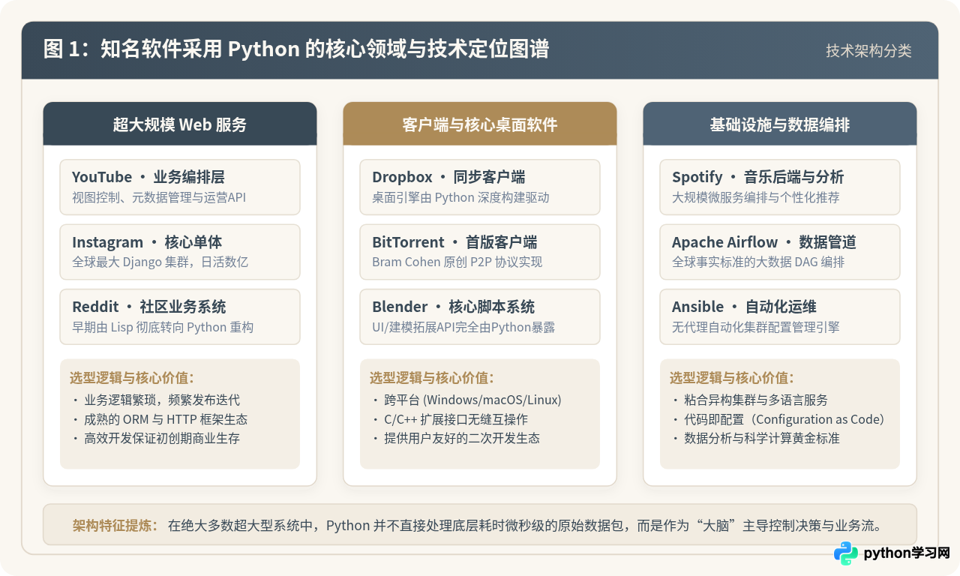The width and height of the screenshot is (960, 576).
Task: Select the 'BitTorrent · 首版客户端' card
Action: pos(480,252)
